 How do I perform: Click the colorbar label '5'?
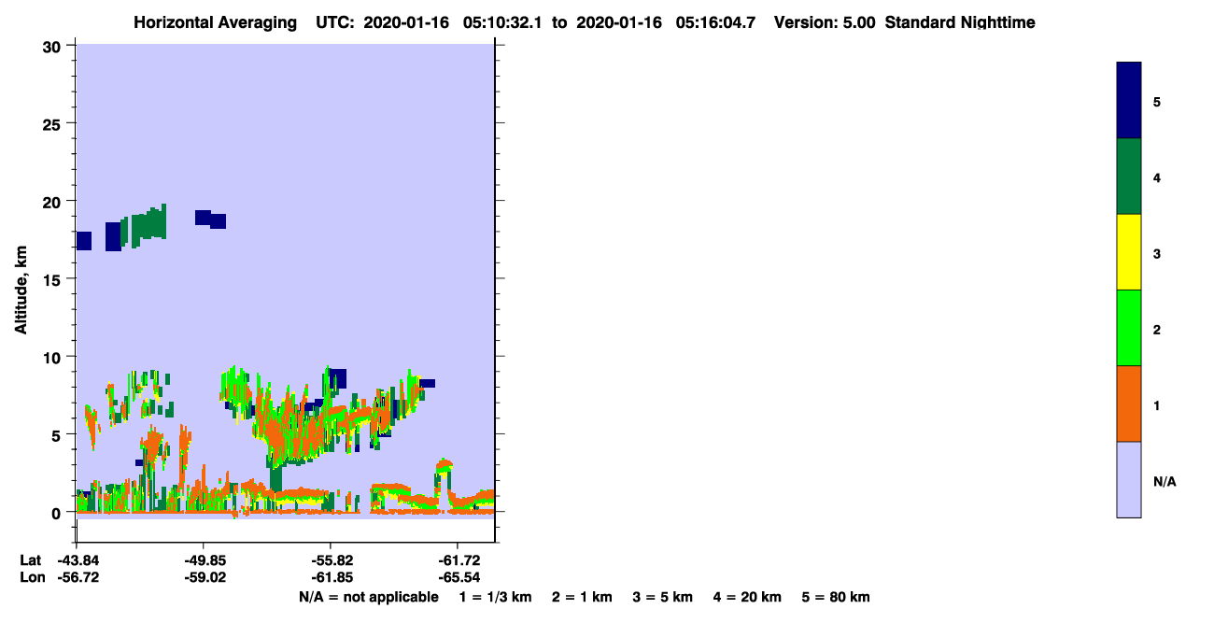1157,102
